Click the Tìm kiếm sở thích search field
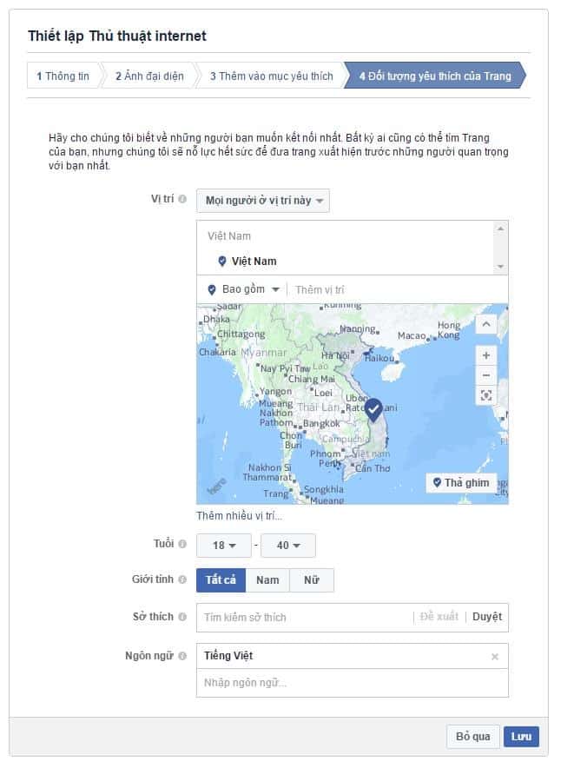 pyautogui.click(x=304, y=618)
